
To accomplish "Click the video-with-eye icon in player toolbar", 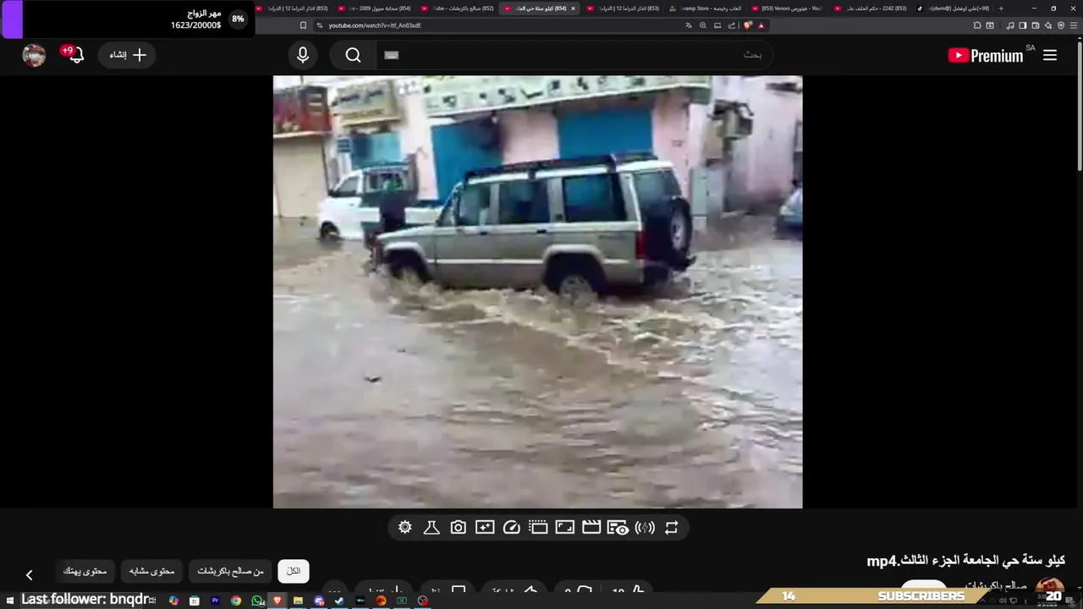I will click(x=618, y=528).
